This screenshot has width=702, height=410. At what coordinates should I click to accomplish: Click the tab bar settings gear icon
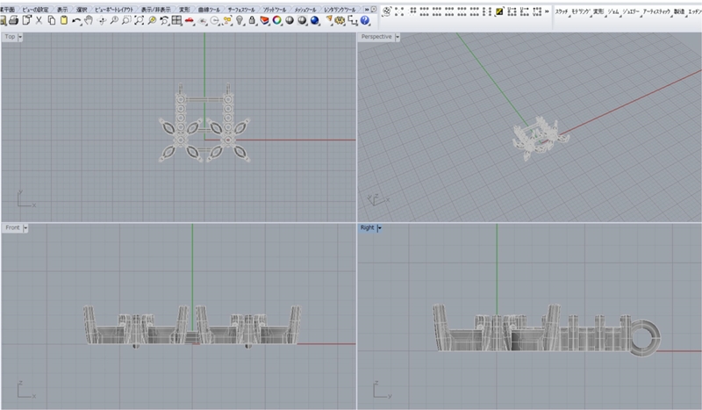[x=374, y=10]
